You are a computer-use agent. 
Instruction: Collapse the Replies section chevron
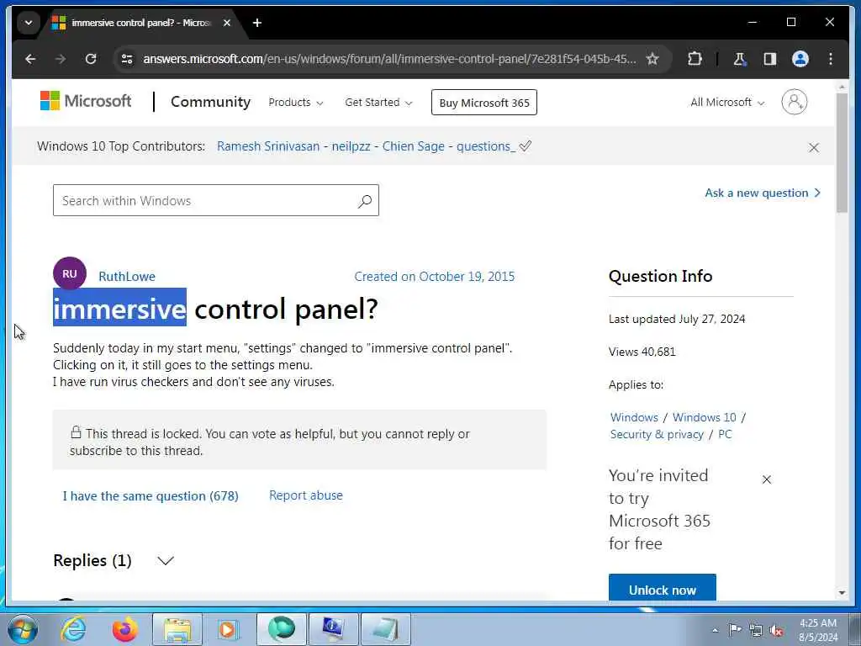coord(166,560)
